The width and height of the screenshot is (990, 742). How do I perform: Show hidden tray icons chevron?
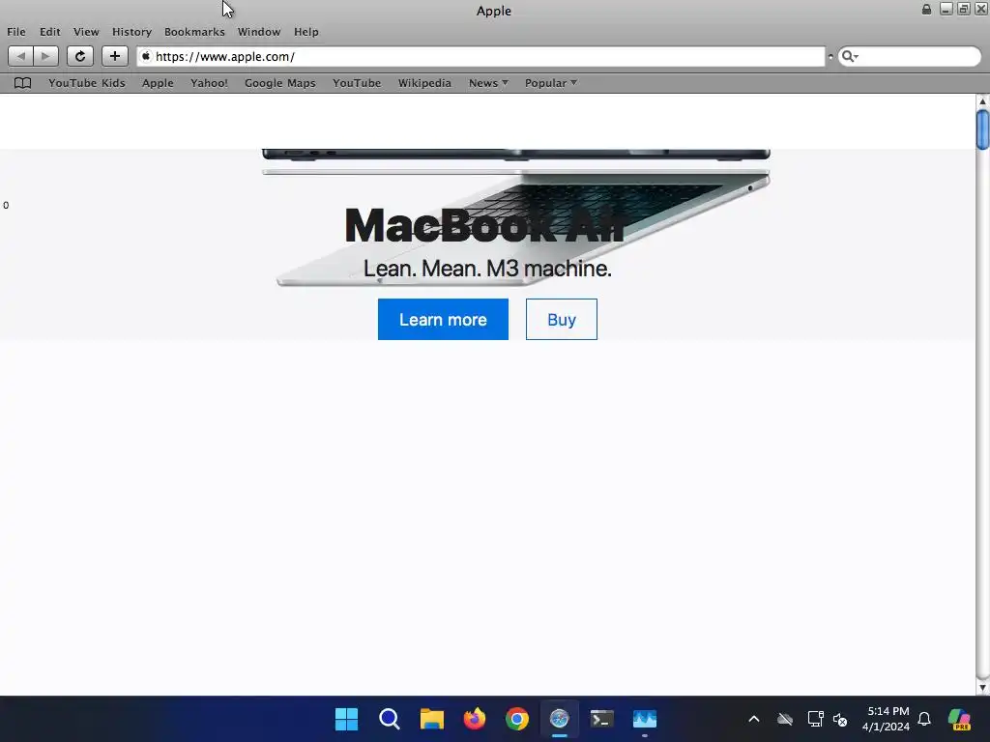[x=754, y=719]
